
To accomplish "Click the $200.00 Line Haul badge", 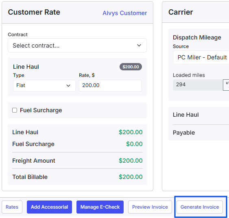I will tap(131, 67).
